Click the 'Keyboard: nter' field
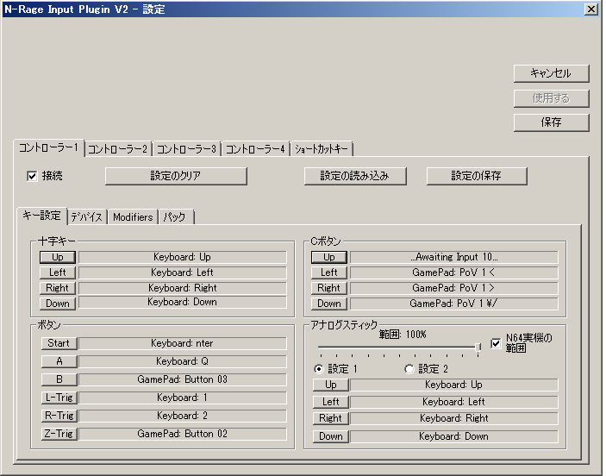 click(x=183, y=343)
